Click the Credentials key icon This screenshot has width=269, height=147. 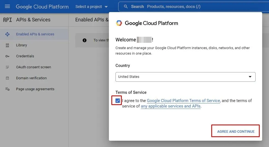(7, 56)
